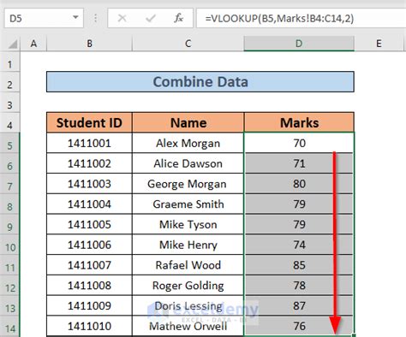Click the Select All corner triangle
This screenshot has height=337, width=406.
click(x=13, y=44)
